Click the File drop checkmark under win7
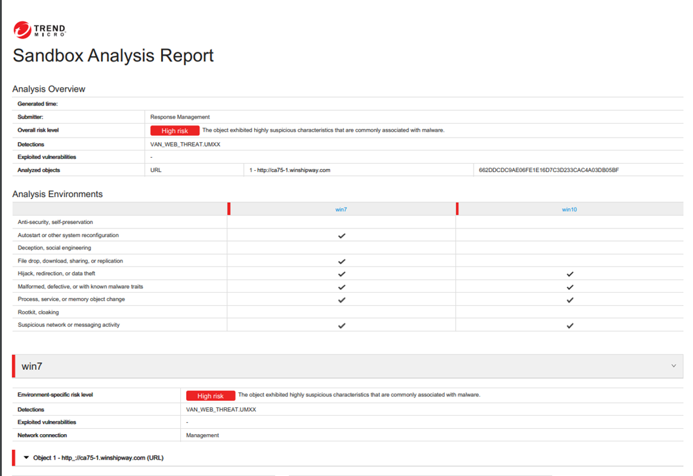Image resolution: width=693 pixels, height=476 pixels. [341, 261]
